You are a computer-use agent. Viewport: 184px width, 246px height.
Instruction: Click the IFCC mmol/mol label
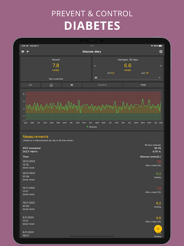point(32,148)
